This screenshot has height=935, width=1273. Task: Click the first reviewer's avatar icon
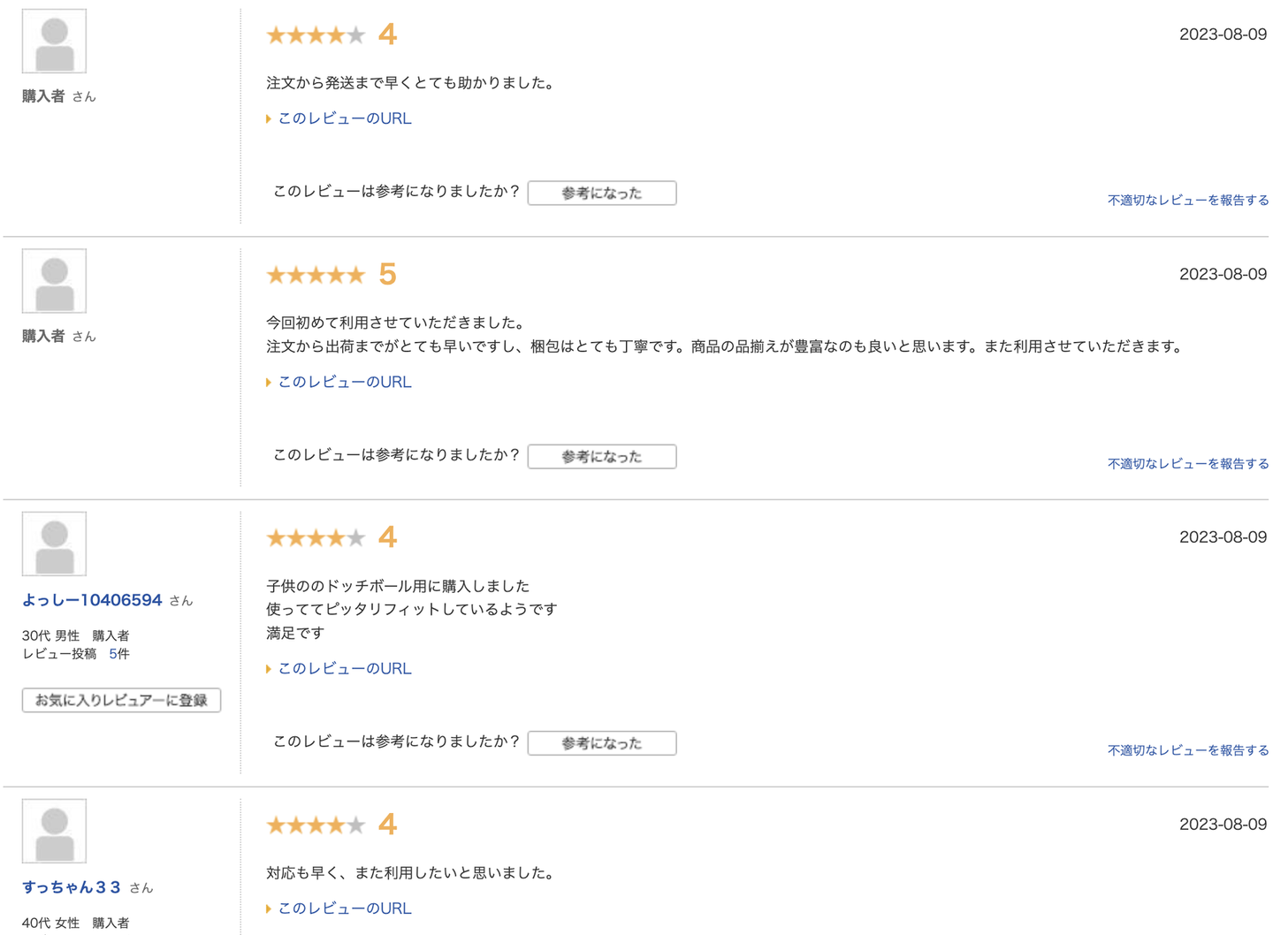point(54,41)
